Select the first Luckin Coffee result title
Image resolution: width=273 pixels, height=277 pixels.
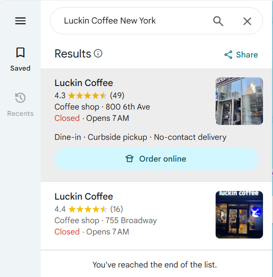pos(84,83)
